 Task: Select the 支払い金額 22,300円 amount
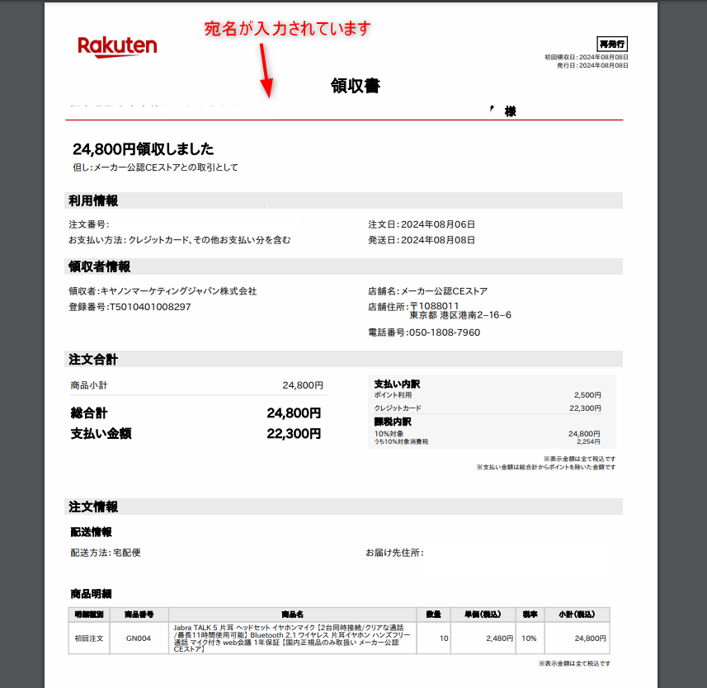pos(294,433)
